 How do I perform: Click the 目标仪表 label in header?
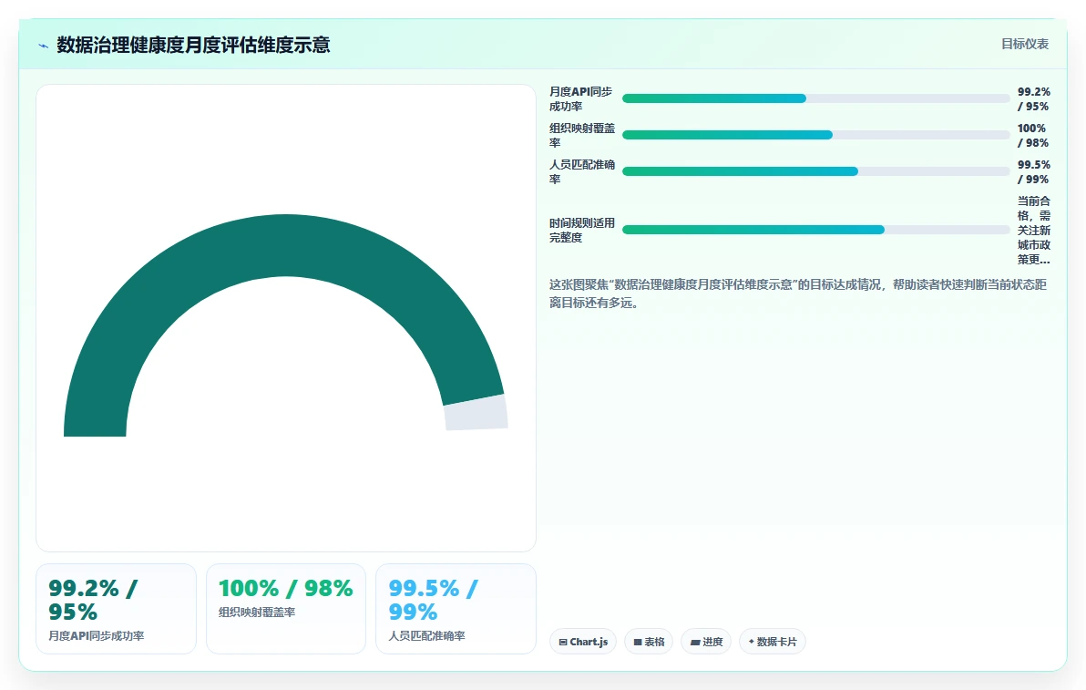[1024, 45]
